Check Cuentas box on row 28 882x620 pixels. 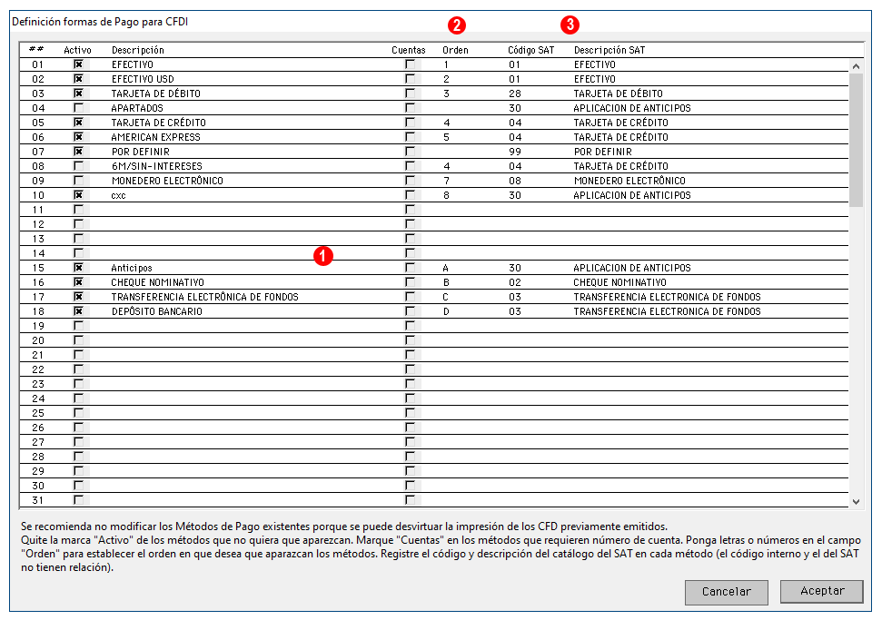pos(410,457)
